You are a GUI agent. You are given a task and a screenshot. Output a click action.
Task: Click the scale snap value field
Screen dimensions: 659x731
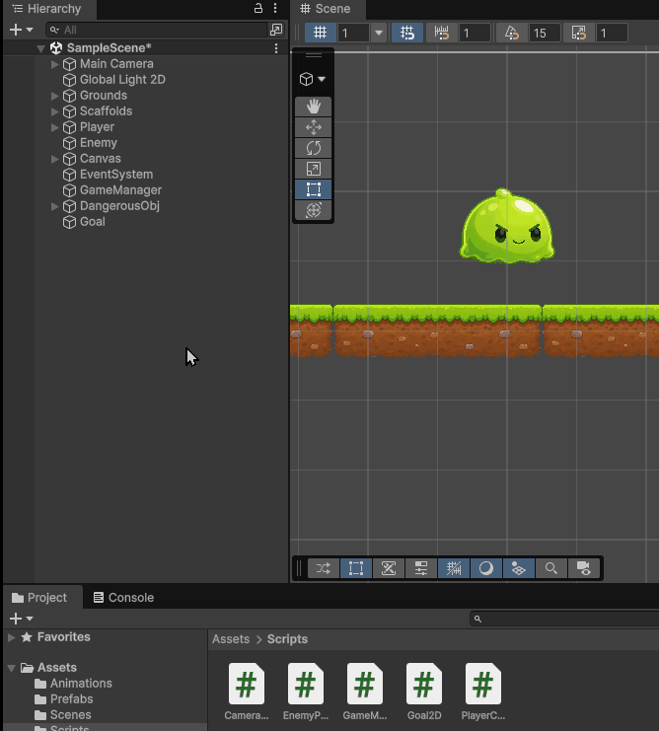pyautogui.click(x=612, y=33)
